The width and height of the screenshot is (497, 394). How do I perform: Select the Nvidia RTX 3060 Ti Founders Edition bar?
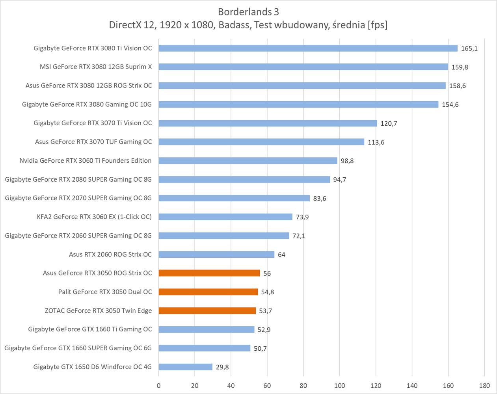(248, 161)
